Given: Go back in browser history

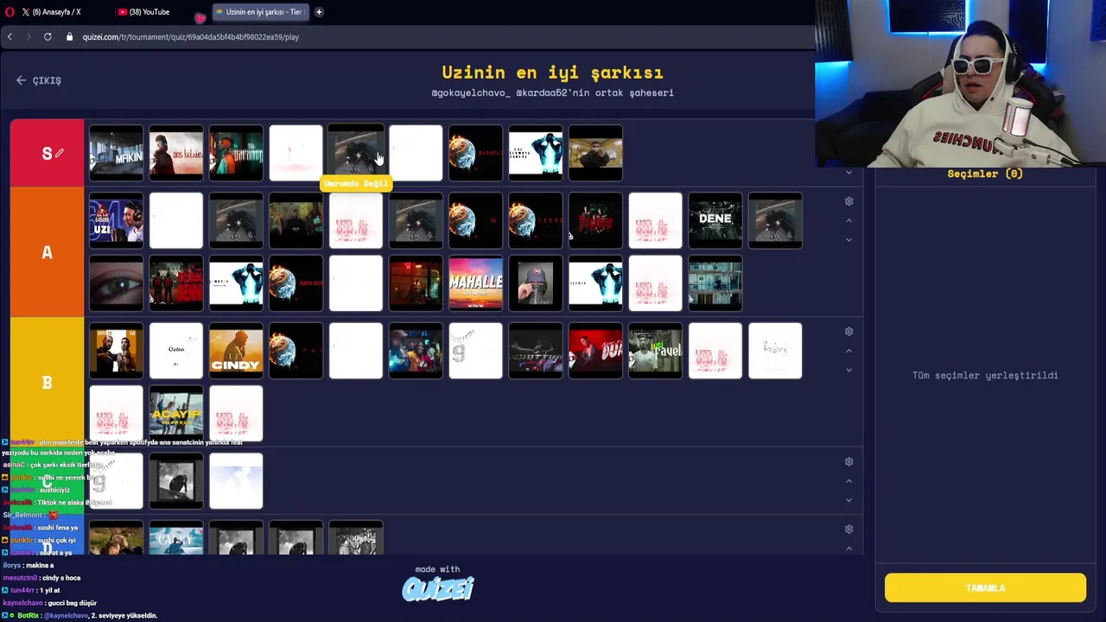Looking at the screenshot, I should [x=10, y=37].
